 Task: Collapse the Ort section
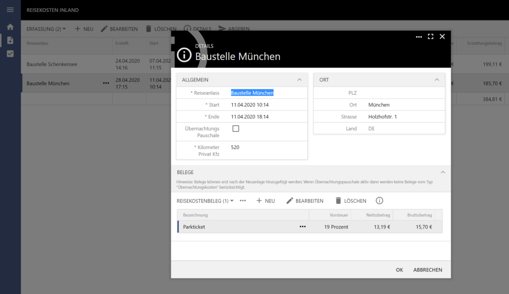coord(436,79)
